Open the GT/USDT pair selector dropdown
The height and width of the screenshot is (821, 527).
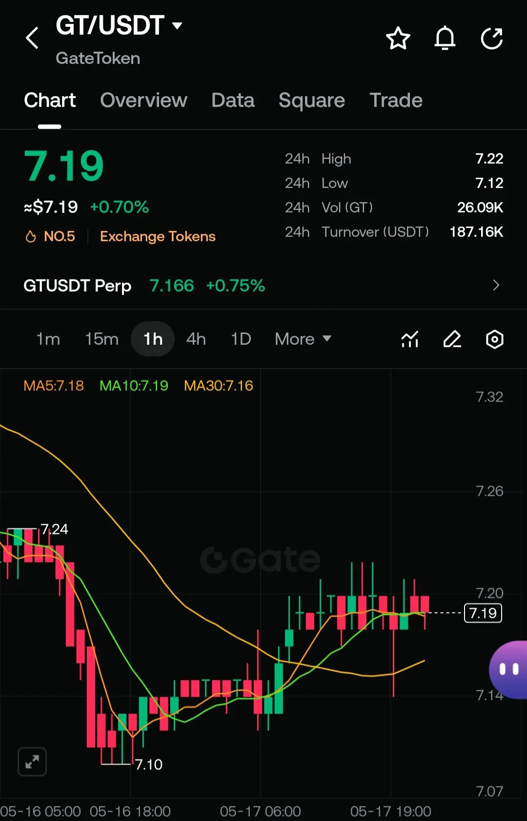click(119, 25)
